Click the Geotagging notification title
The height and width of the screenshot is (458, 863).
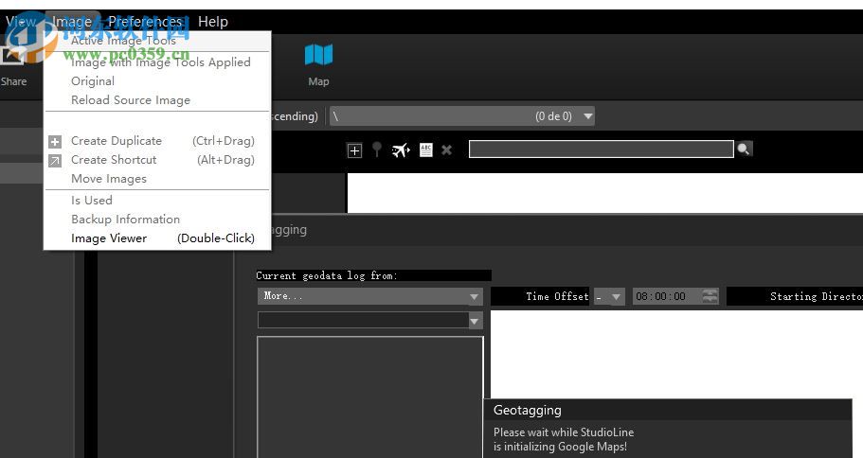pyautogui.click(x=528, y=410)
